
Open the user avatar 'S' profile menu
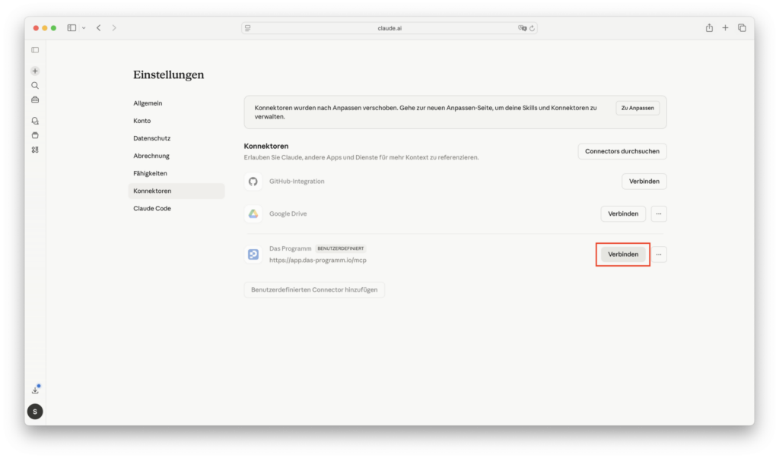[x=35, y=412]
